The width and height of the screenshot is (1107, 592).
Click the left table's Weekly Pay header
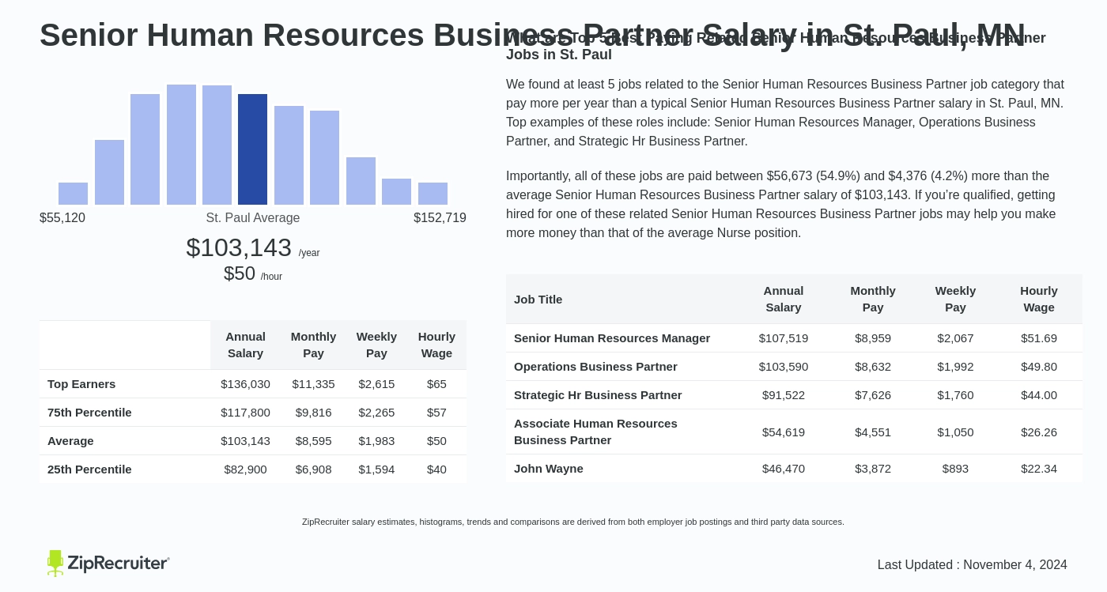pyautogui.click(x=376, y=345)
